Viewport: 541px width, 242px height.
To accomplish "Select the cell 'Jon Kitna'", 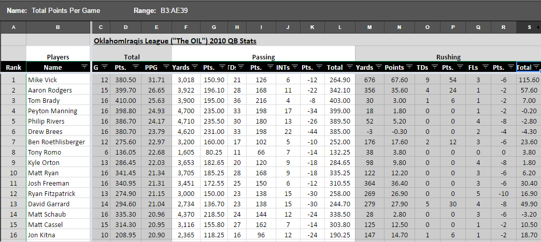I will click(58, 235).
